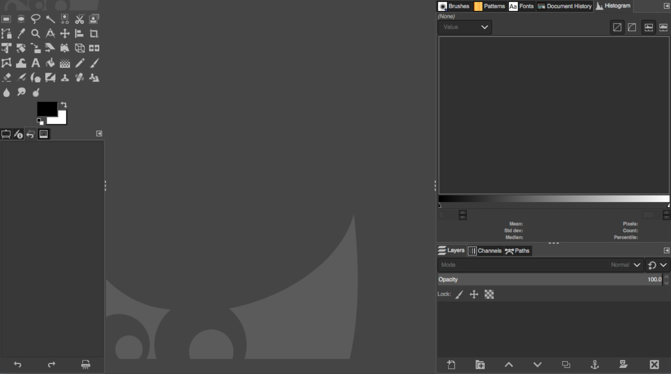Toggle lock position and size

[x=474, y=294]
